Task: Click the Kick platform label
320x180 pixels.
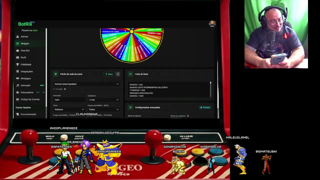Action: [35, 30]
